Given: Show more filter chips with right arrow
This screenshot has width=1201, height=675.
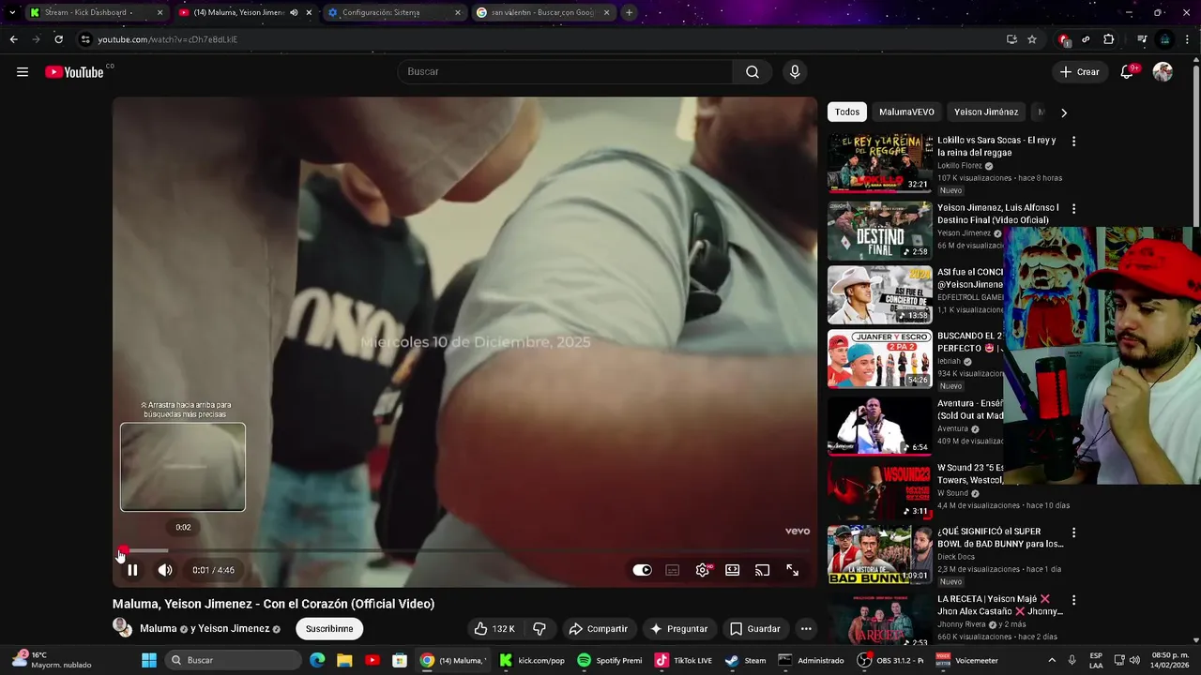Looking at the screenshot, I should [1063, 112].
